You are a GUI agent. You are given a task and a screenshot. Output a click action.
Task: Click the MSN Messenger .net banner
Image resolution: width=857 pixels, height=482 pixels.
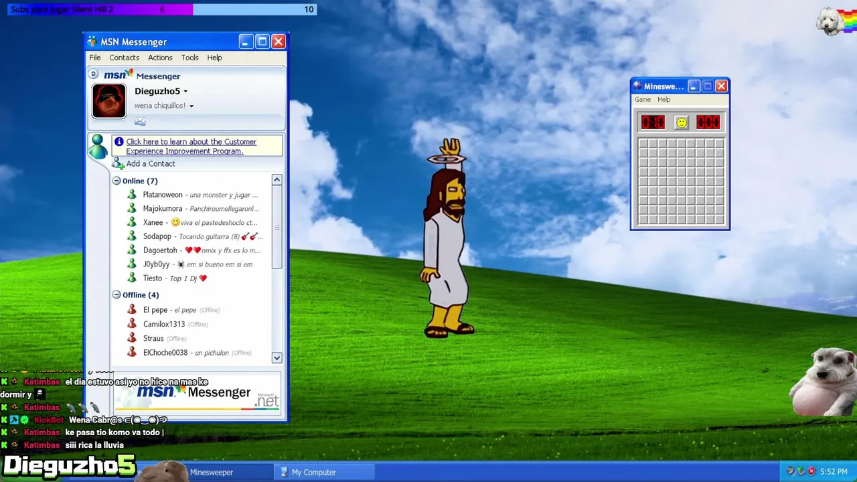pyautogui.click(x=197, y=394)
